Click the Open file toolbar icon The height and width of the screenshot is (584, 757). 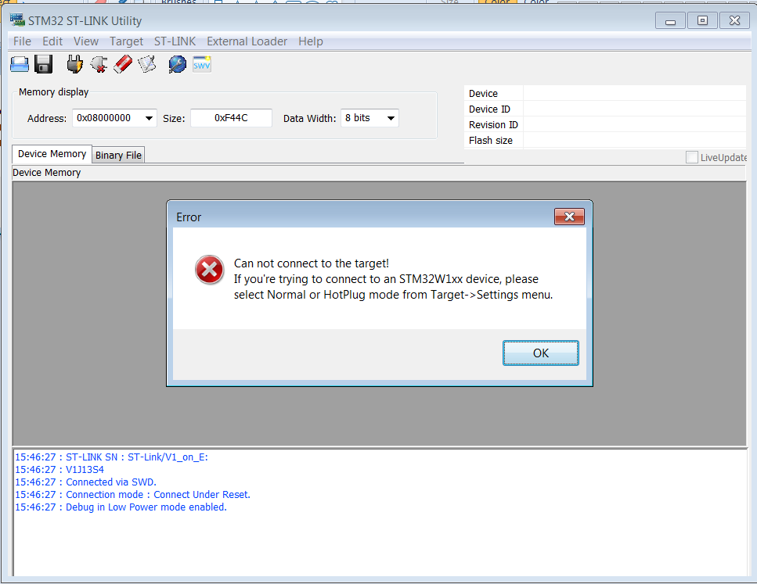coord(20,64)
